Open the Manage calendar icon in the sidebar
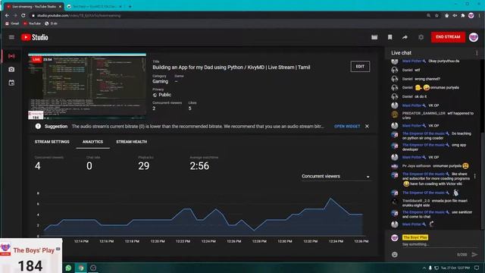The image size is (485, 273). [x=11, y=83]
